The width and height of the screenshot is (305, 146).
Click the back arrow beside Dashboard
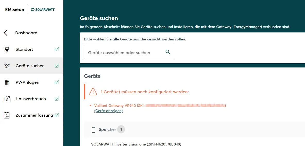point(6,33)
